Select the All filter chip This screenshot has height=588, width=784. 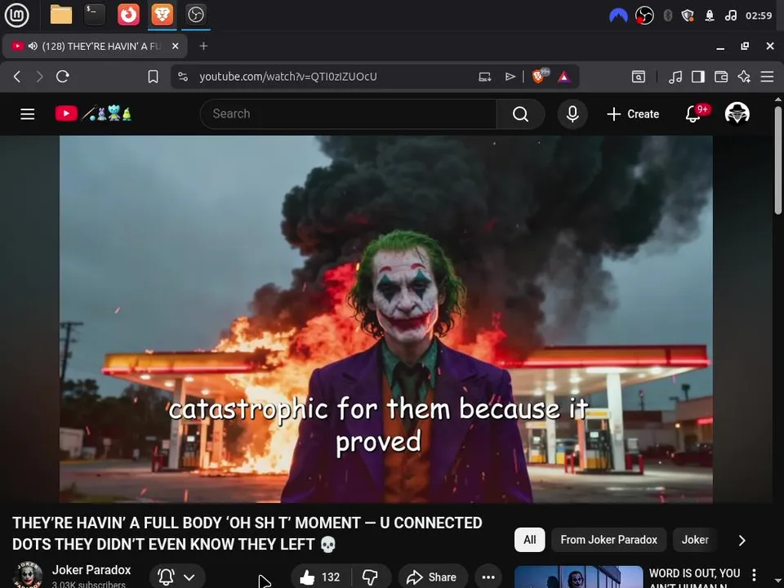(x=529, y=540)
